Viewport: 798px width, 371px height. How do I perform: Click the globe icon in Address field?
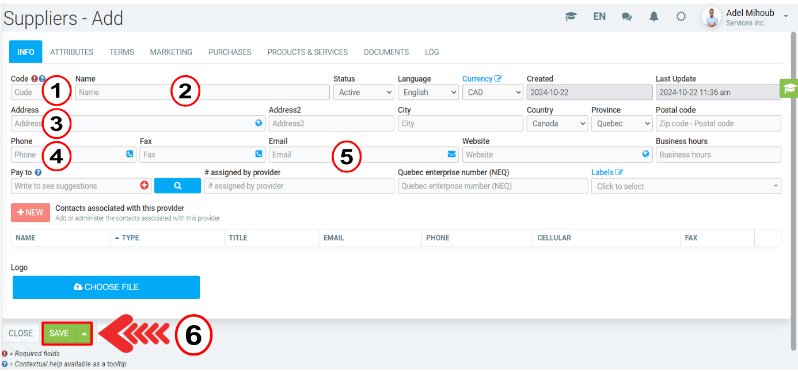(259, 123)
